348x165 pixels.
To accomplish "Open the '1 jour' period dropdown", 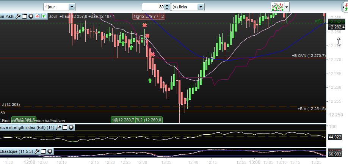I will coord(72,7).
